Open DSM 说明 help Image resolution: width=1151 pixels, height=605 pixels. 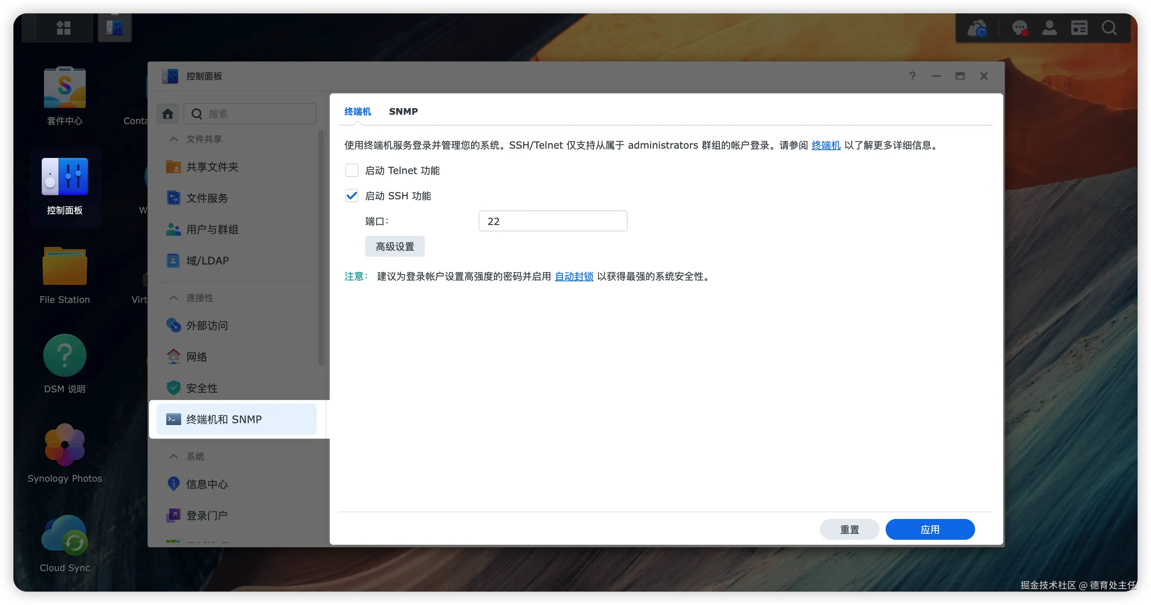(x=64, y=355)
